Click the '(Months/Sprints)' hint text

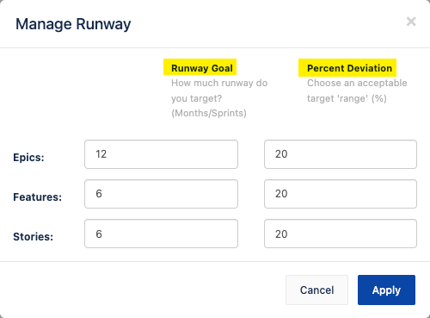[x=209, y=113]
